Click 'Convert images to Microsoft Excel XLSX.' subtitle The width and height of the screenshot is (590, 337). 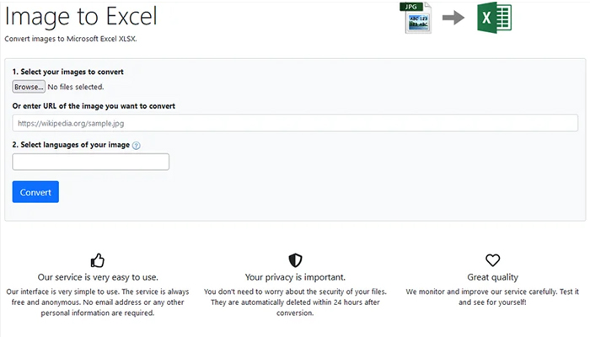coord(71,39)
